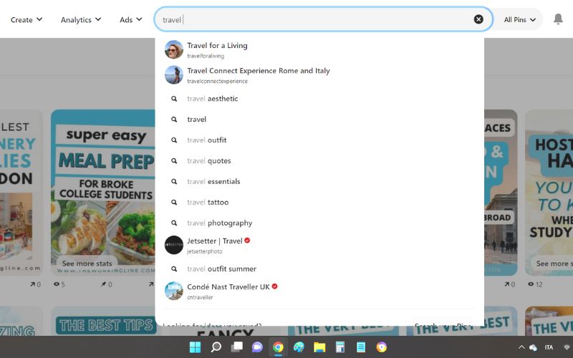The height and width of the screenshot is (358, 573).
Task: Select the travel photography suggestion
Action: (319, 223)
